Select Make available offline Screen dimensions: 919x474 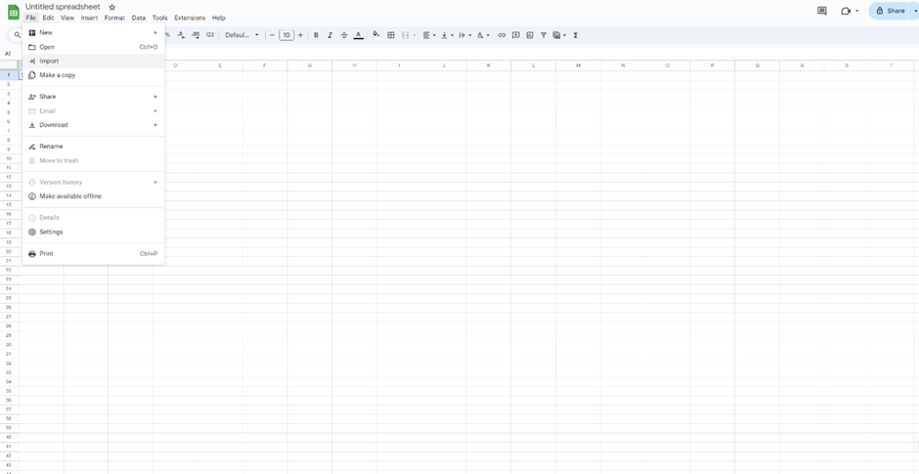tap(94, 196)
